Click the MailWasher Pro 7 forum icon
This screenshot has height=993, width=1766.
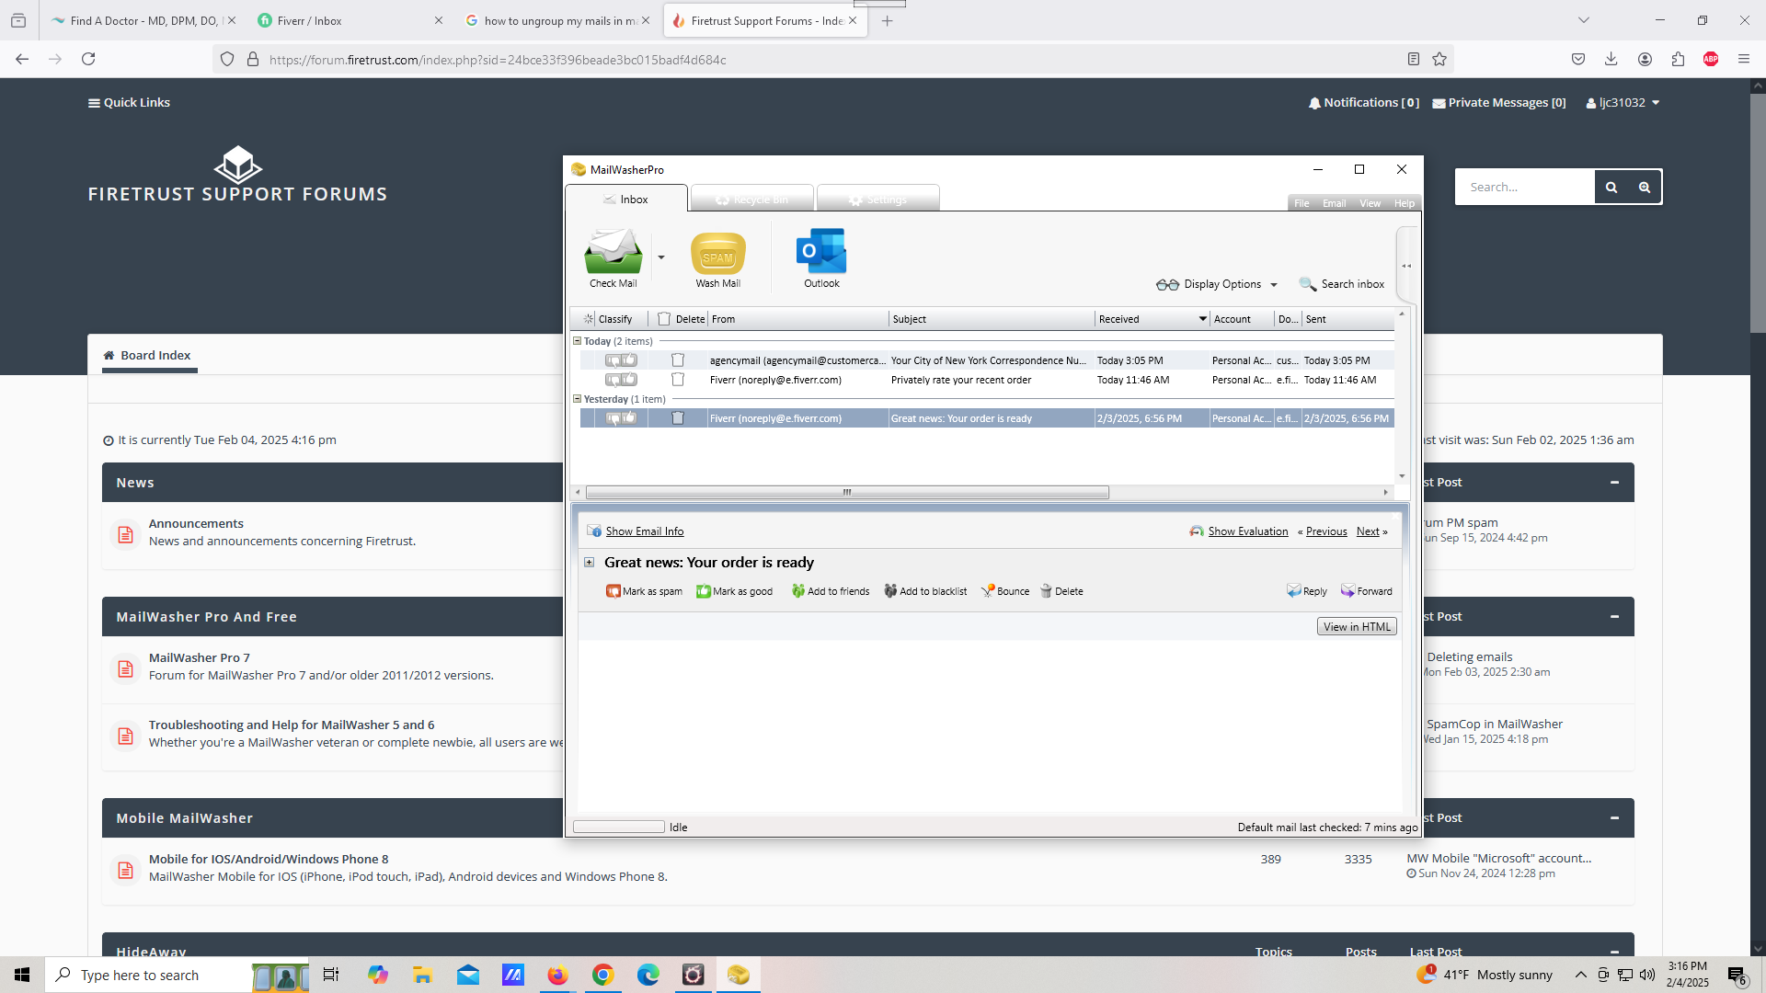(x=126, y=668)
